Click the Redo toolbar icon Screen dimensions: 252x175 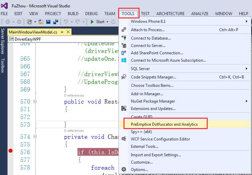(78, 22)
